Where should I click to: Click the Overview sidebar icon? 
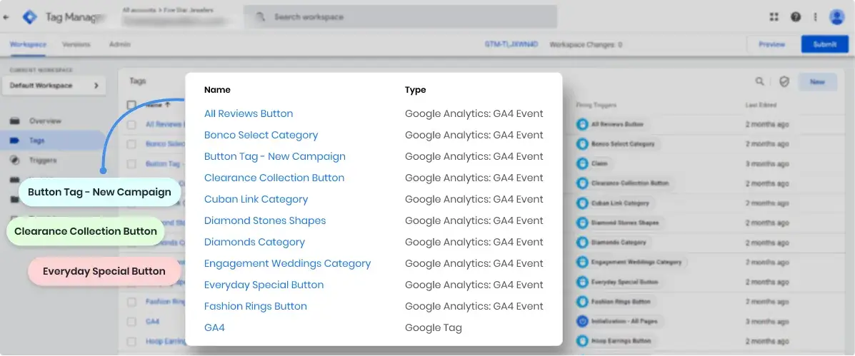click(x=15, y=121)
